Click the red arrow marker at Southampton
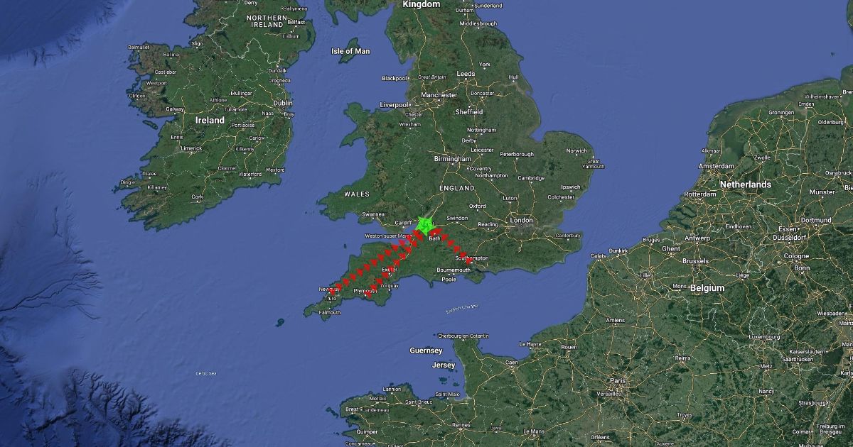The image size is (853, 447). tap(468, 261)
